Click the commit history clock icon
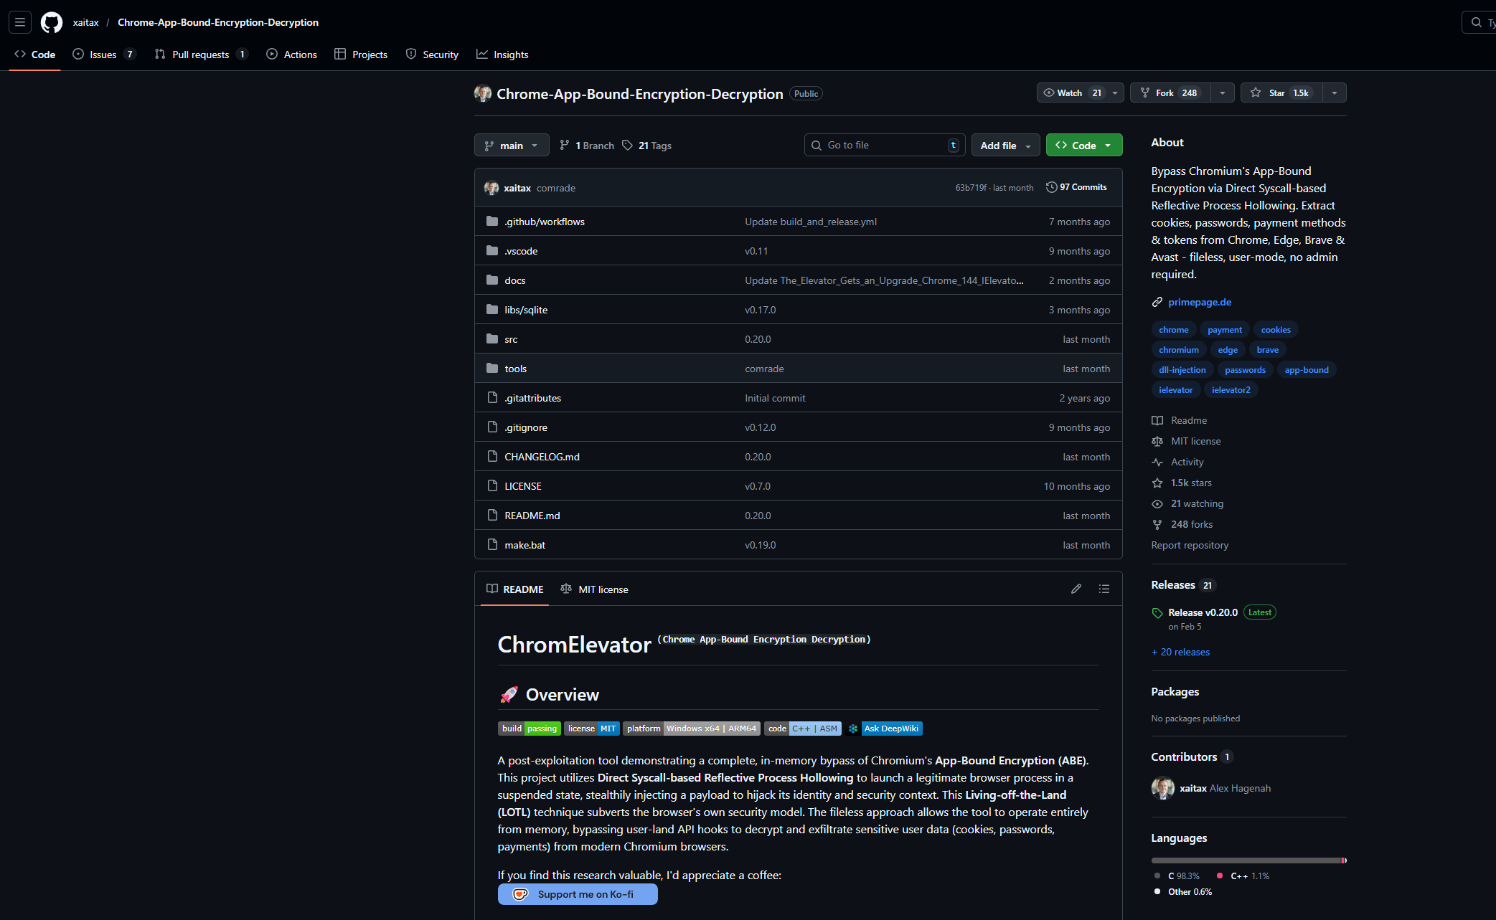 pos(1051,187)
